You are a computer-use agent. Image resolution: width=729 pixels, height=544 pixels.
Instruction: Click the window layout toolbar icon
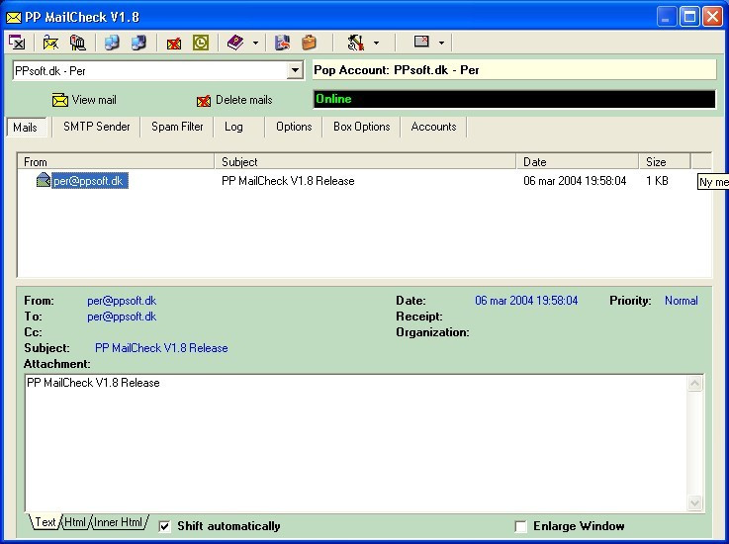coord(421,43)
